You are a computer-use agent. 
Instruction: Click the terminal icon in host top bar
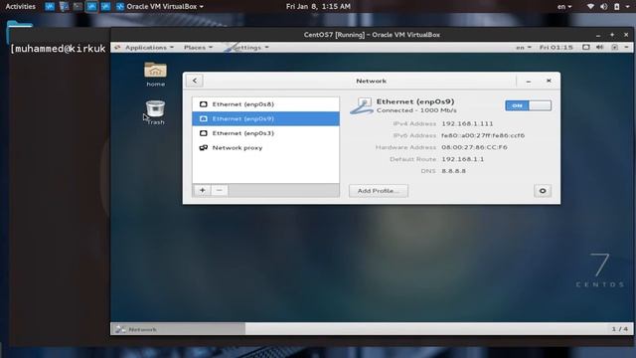78,7
